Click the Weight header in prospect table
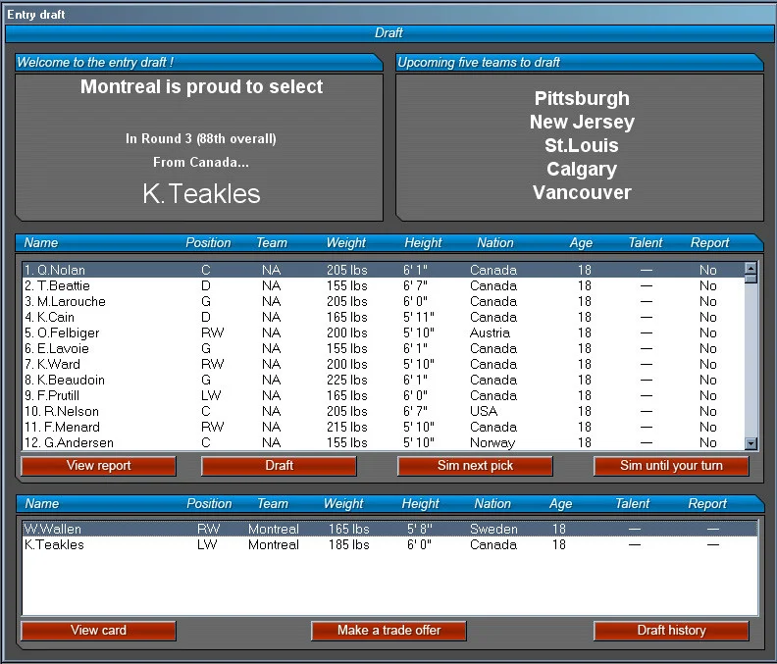This screenshot has height=664, width=777. click(346, 243)
